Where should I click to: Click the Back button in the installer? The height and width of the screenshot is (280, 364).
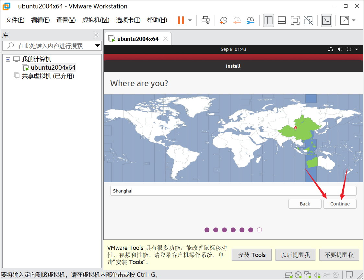point(305,204)
